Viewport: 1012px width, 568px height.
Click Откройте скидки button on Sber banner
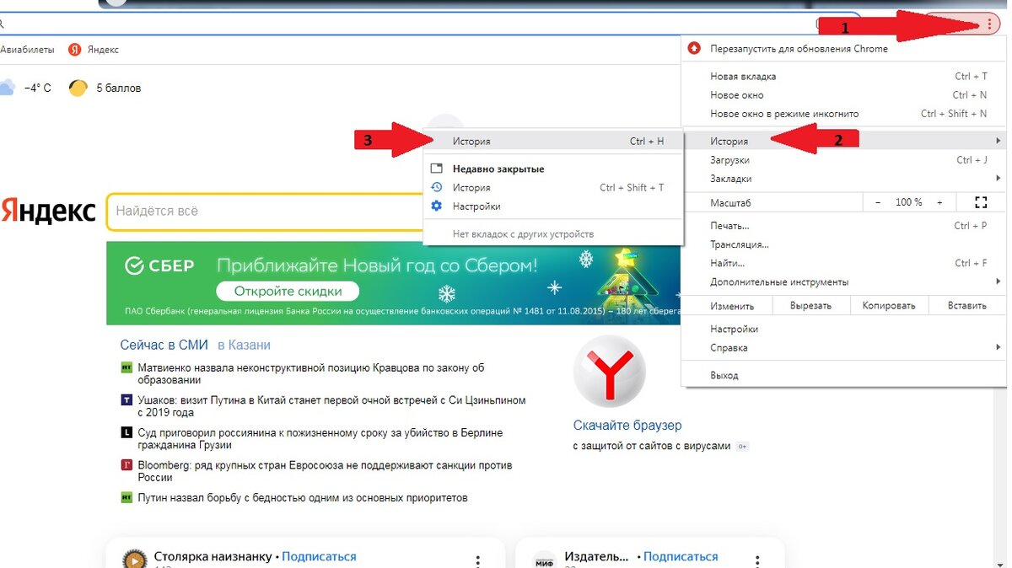[288, 292]
